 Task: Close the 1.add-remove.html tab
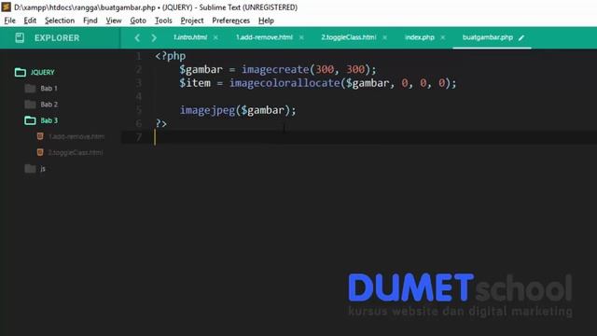point(301,37)
